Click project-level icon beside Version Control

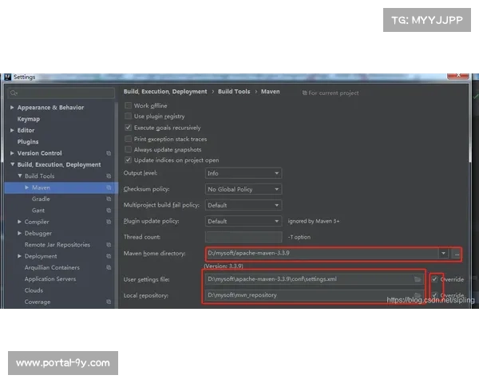(109, 153)
